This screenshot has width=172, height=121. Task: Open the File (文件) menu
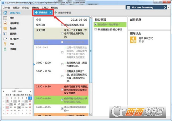(7, 8)
